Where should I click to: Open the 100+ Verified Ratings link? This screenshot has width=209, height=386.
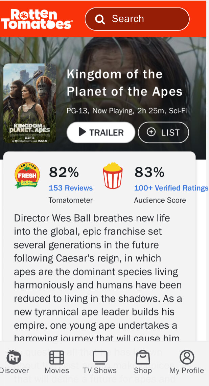(171, 188)
